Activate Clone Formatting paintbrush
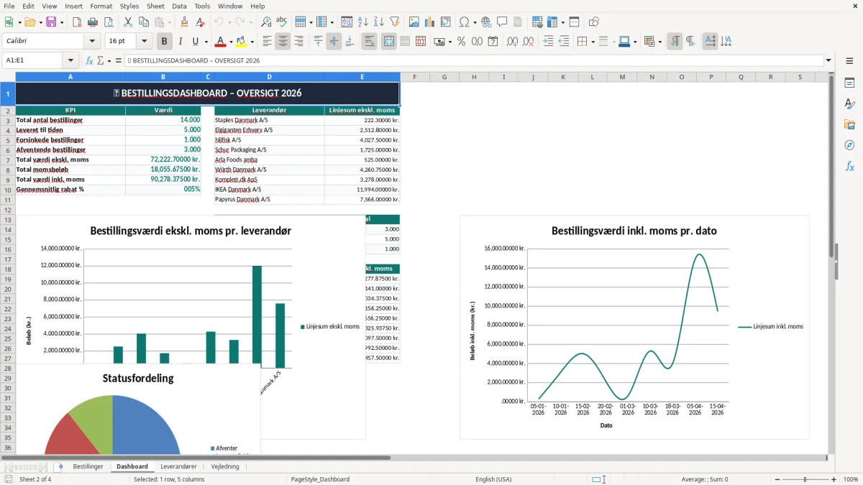 click(184, 22)
